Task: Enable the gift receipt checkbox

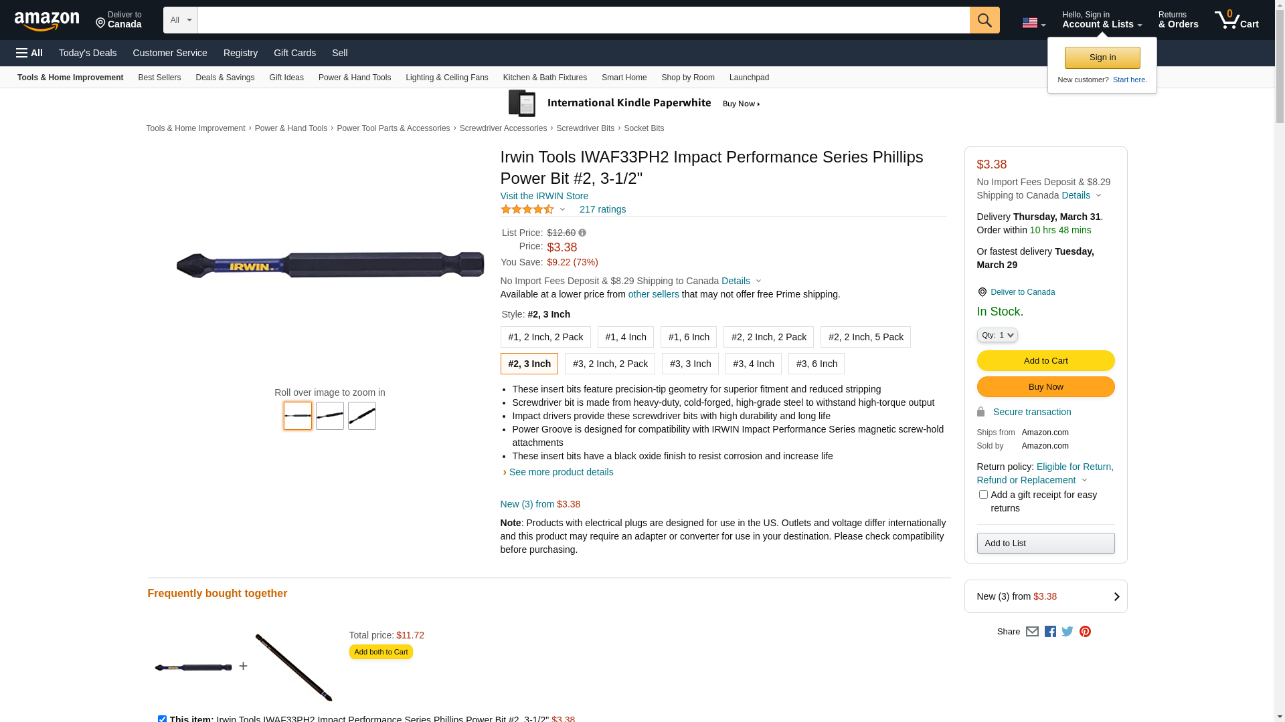Action: (x=983, y=495)
